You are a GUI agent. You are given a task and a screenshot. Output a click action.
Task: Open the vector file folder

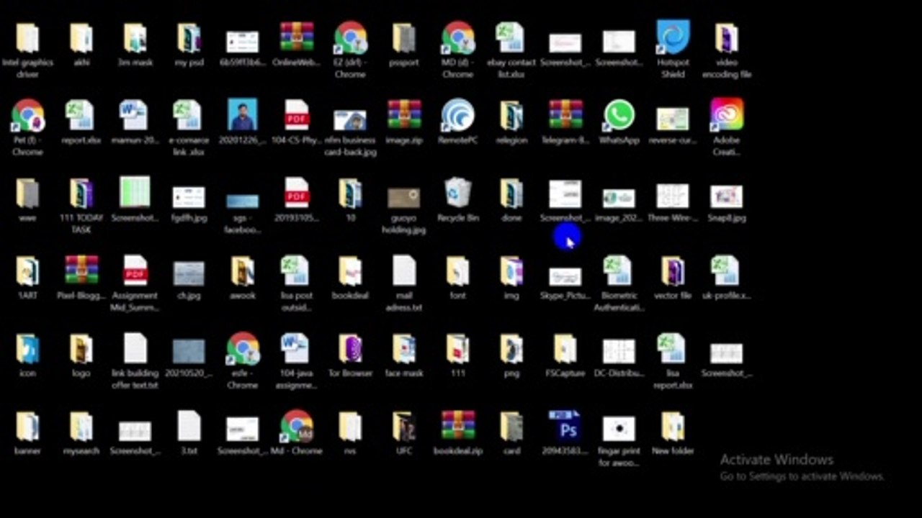[673, 271]
